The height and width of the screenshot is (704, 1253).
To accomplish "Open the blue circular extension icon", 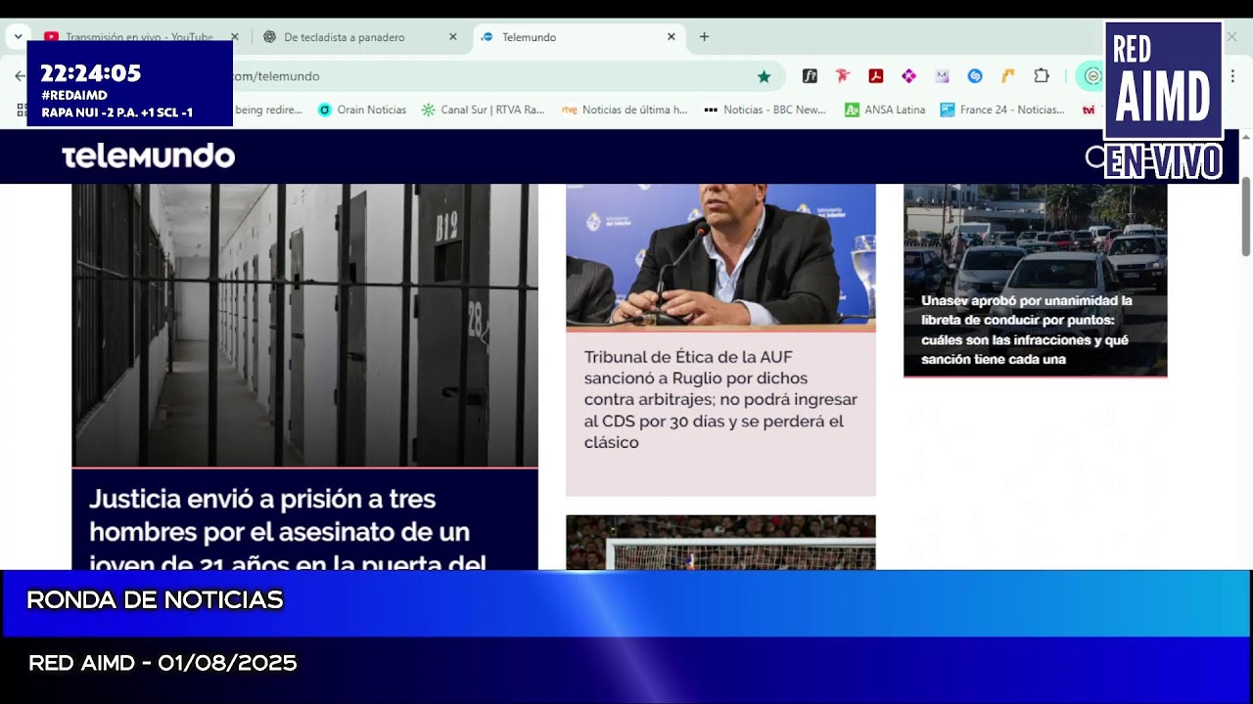I will (x=975, y=76).
